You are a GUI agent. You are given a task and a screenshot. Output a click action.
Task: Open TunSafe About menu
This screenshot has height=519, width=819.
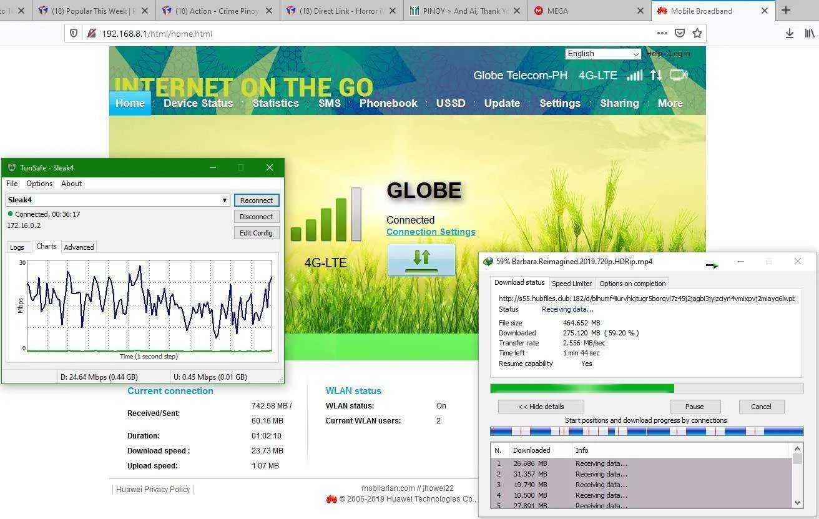72,184
